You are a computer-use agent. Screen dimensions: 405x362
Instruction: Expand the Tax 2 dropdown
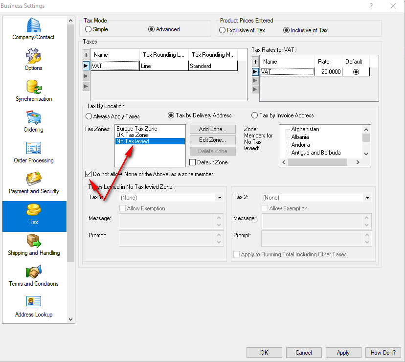pyautogui.click(x=367, y=198)
